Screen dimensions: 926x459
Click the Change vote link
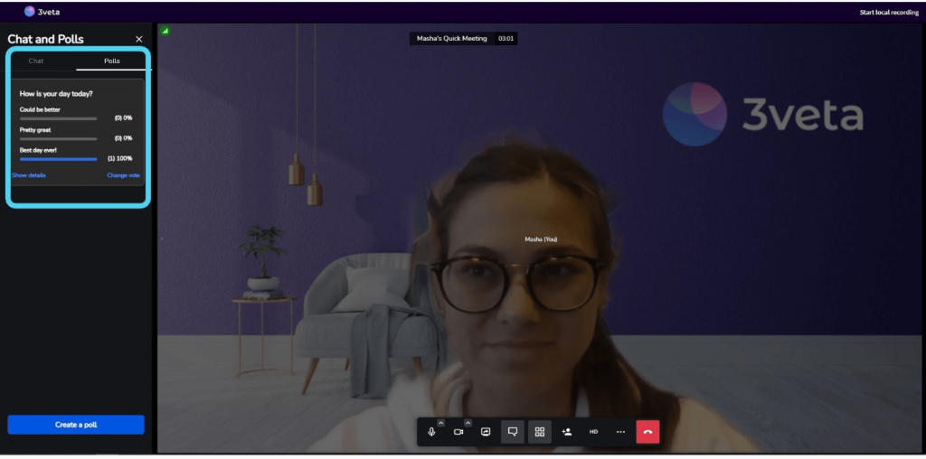click(123, 175)
